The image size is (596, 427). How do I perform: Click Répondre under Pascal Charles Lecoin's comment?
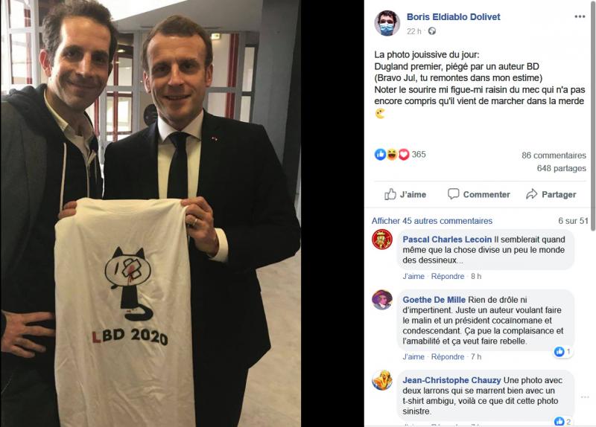click(448, 276)
